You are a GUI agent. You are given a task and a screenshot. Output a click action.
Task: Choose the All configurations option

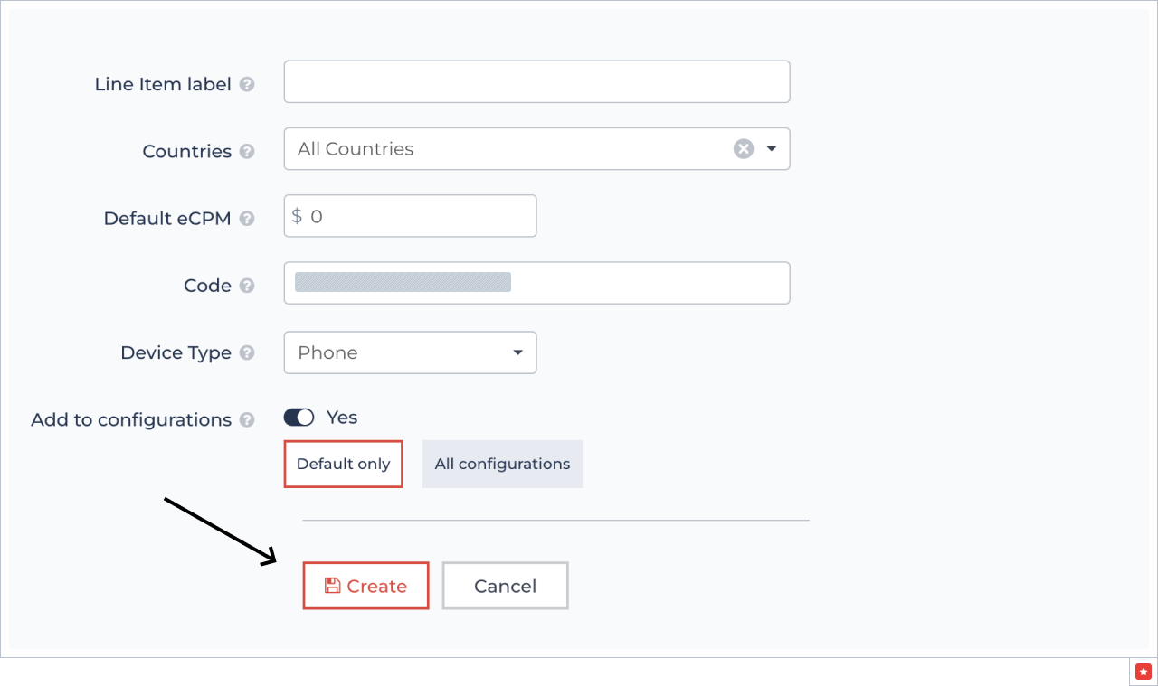502,464
